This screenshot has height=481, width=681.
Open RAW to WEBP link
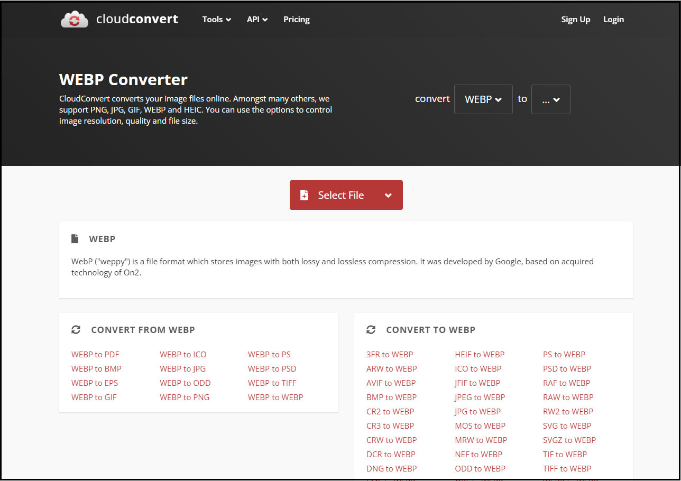[568, 397]
